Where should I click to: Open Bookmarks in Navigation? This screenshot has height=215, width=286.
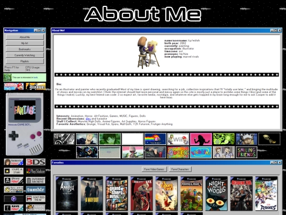pyautogui.click(x=25, y=49)
